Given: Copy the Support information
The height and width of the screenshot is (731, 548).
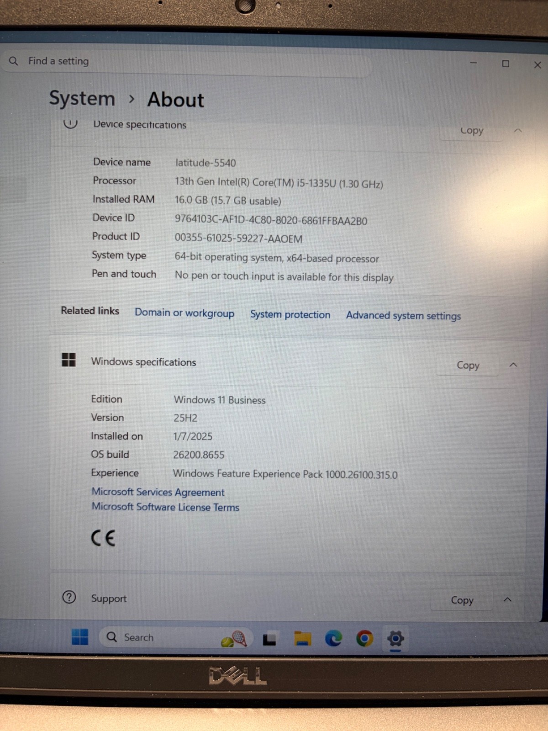Looking at the screenshot, I should (x=462, y=600).
